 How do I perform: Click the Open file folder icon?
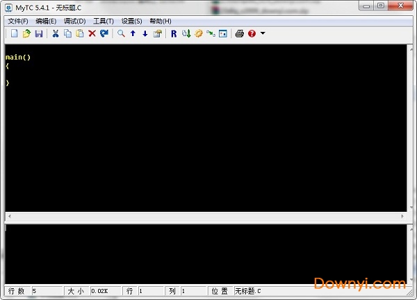26,33
